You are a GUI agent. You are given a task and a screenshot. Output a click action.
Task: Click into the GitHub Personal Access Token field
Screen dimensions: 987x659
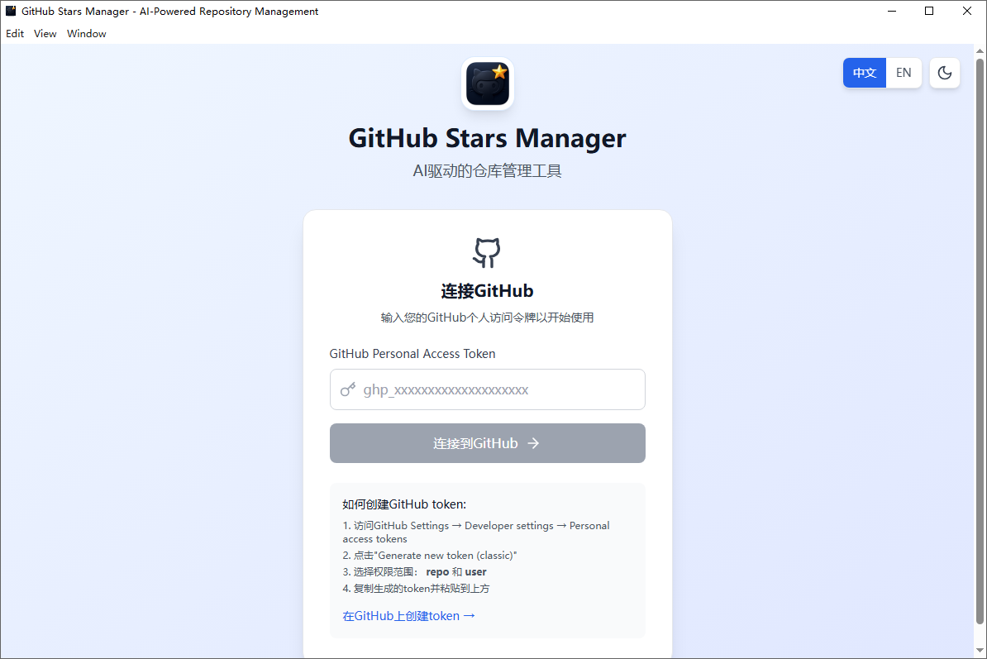(x=487, y=389)
